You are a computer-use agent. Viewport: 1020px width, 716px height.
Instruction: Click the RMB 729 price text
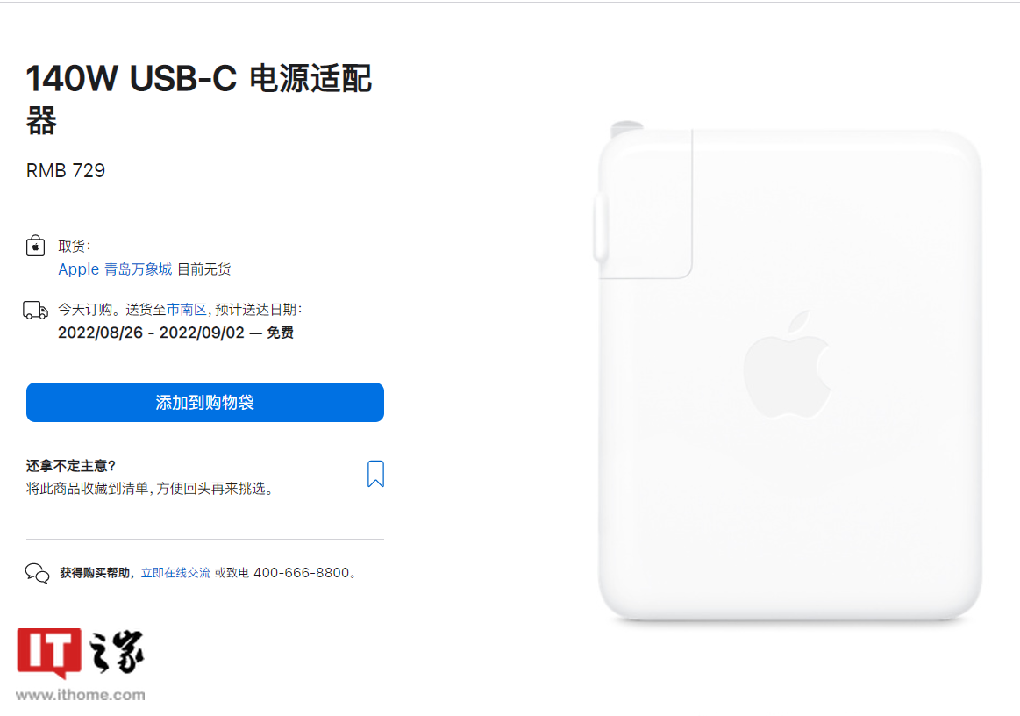(66, 170)
